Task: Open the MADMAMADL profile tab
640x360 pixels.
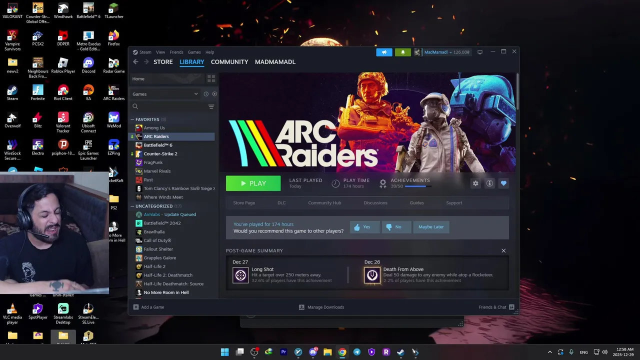Action: 275,62
